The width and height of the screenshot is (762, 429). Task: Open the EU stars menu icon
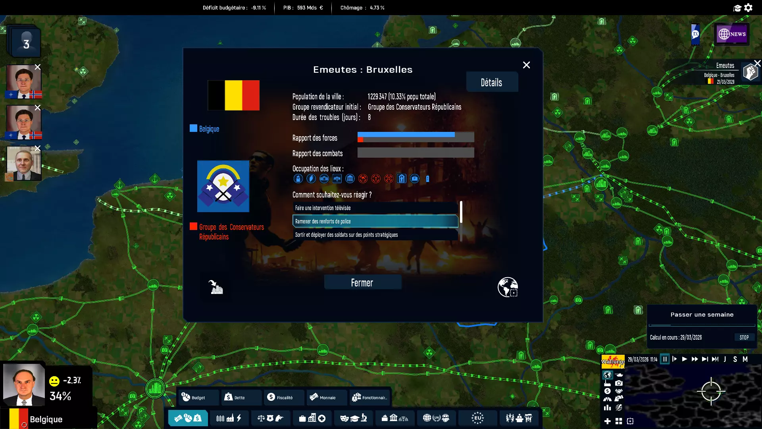pyautogui.click(x=477, y=418)
